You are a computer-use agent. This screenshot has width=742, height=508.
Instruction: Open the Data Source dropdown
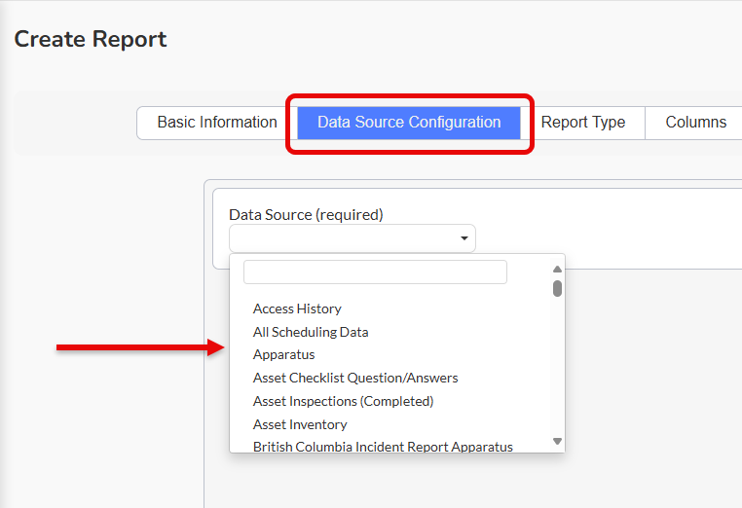(352, 238)
